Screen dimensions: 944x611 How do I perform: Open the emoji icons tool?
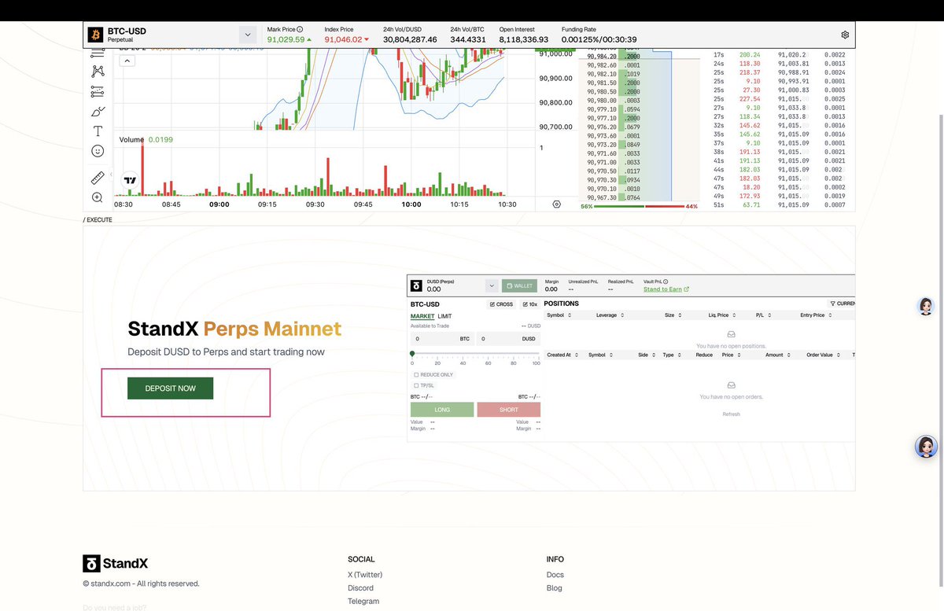click(98, 151)
